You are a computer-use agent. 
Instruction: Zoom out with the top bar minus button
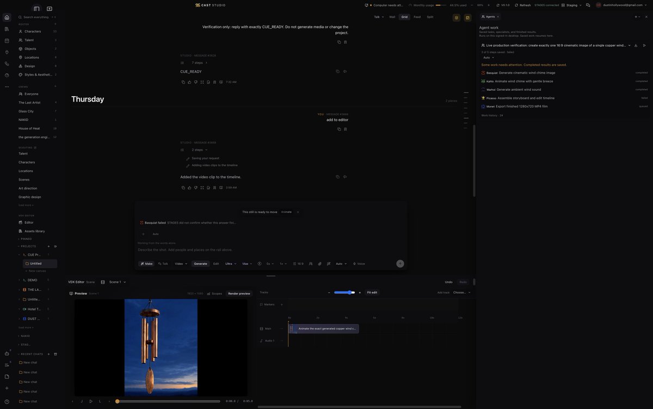(473, 5)
